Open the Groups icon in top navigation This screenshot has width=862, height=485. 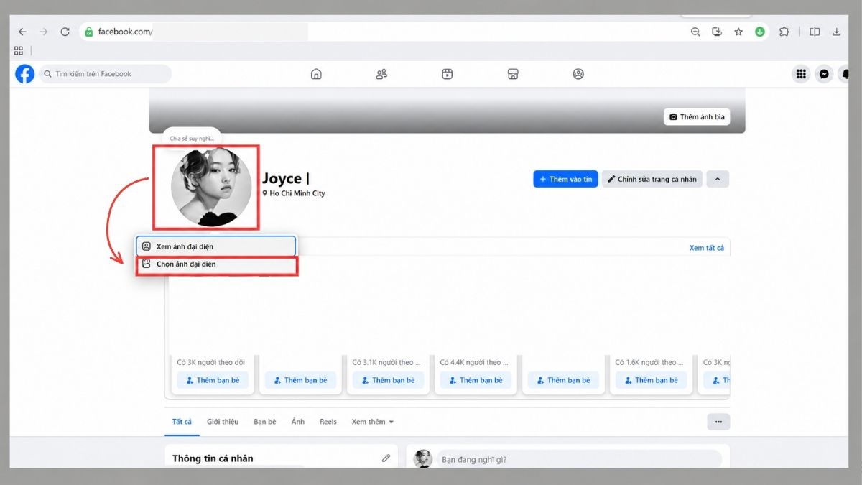click(x=578, y=74)
